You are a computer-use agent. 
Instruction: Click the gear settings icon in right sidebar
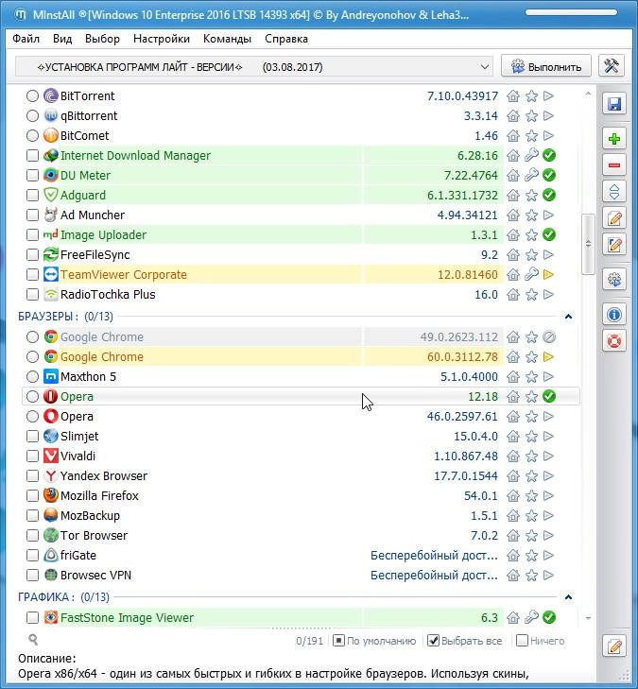[x=613, y=280]
